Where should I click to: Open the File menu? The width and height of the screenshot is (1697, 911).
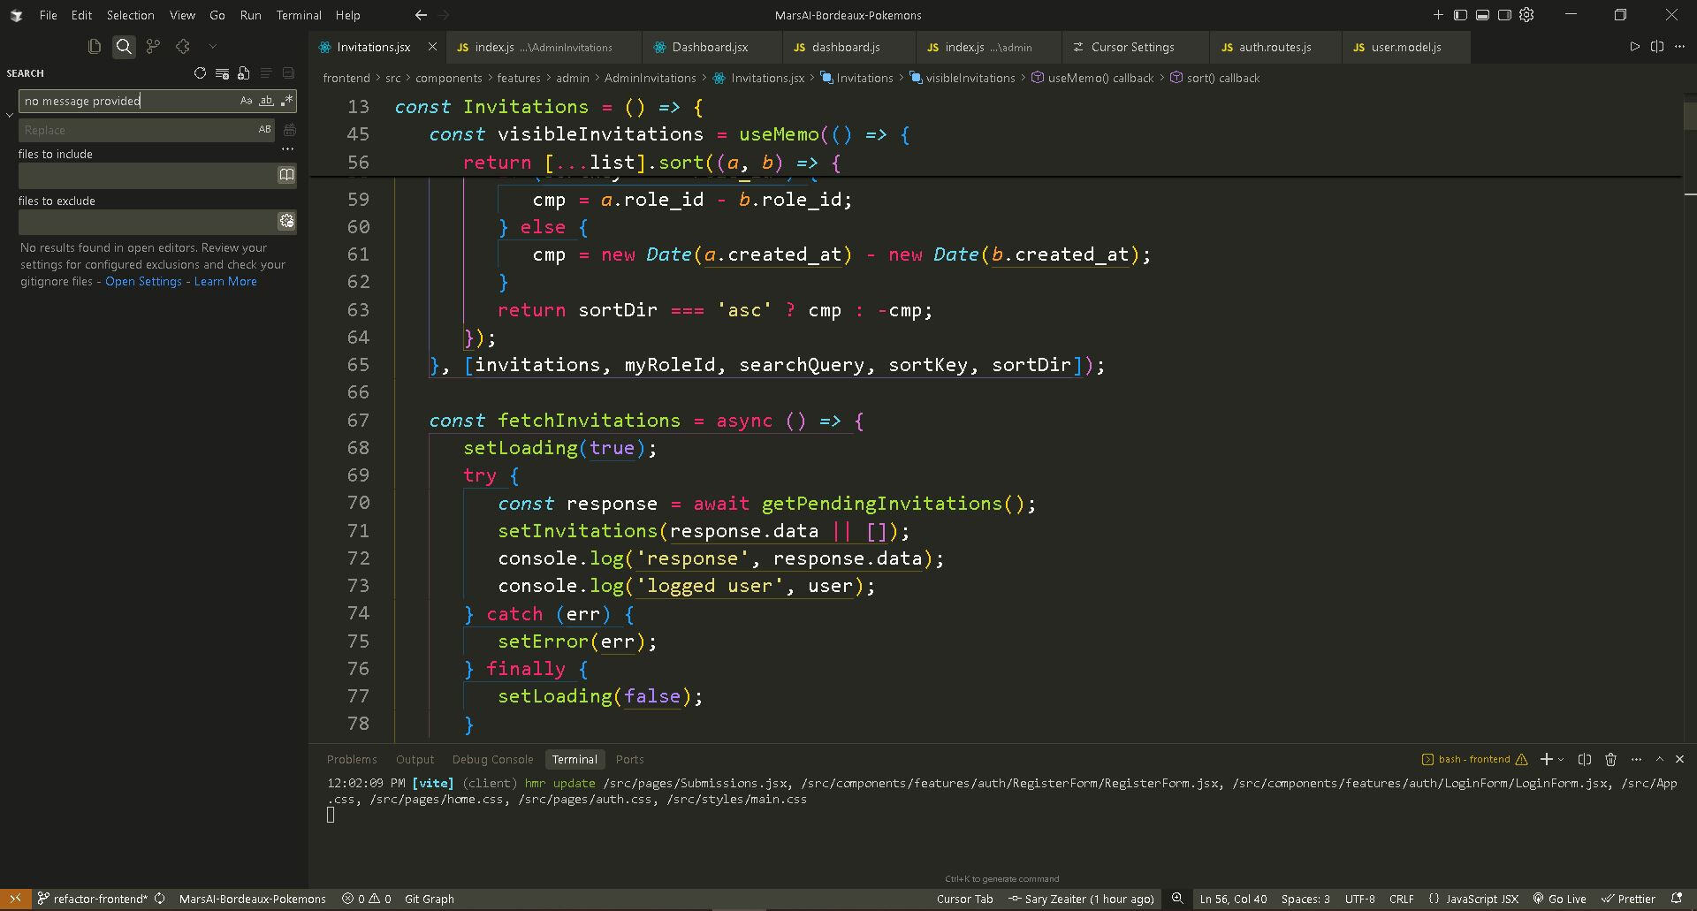(49, 15)
